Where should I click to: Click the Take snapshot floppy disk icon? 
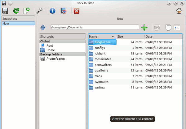tap(5, 11)
